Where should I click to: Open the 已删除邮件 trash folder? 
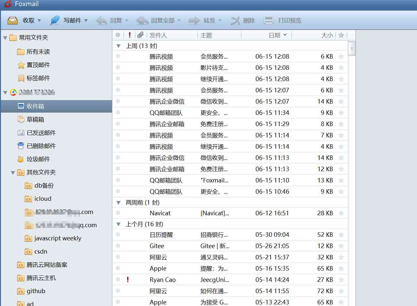[36, 146]
